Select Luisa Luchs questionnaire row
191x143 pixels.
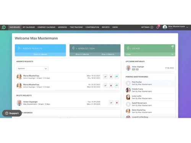tap(150, 97)
